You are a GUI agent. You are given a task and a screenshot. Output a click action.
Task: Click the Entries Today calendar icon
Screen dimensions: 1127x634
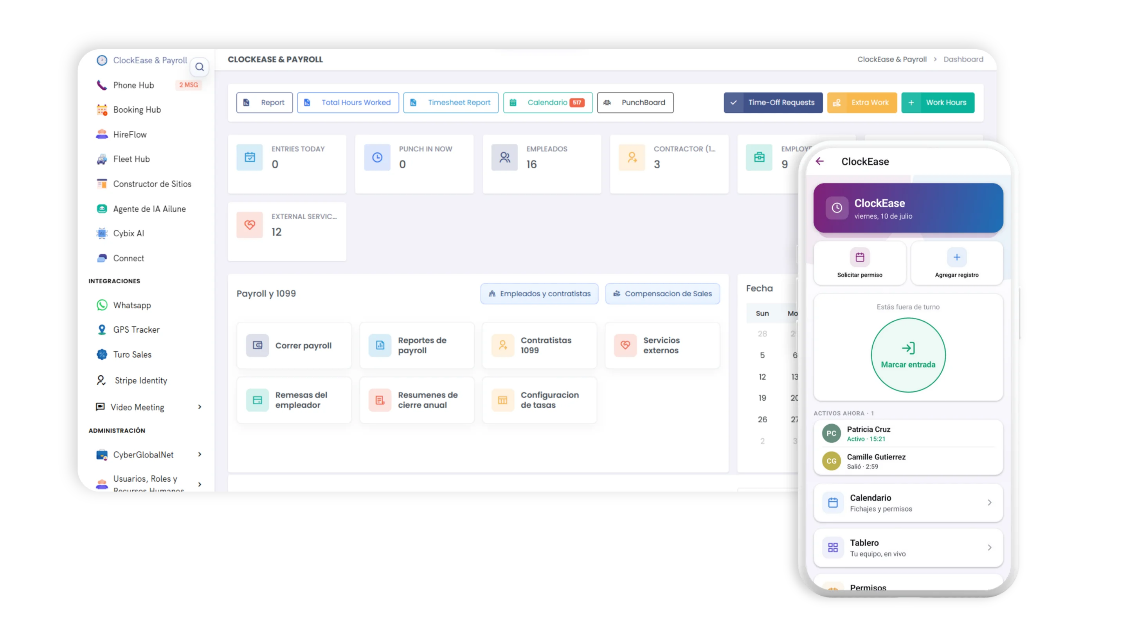coord(250,157)
